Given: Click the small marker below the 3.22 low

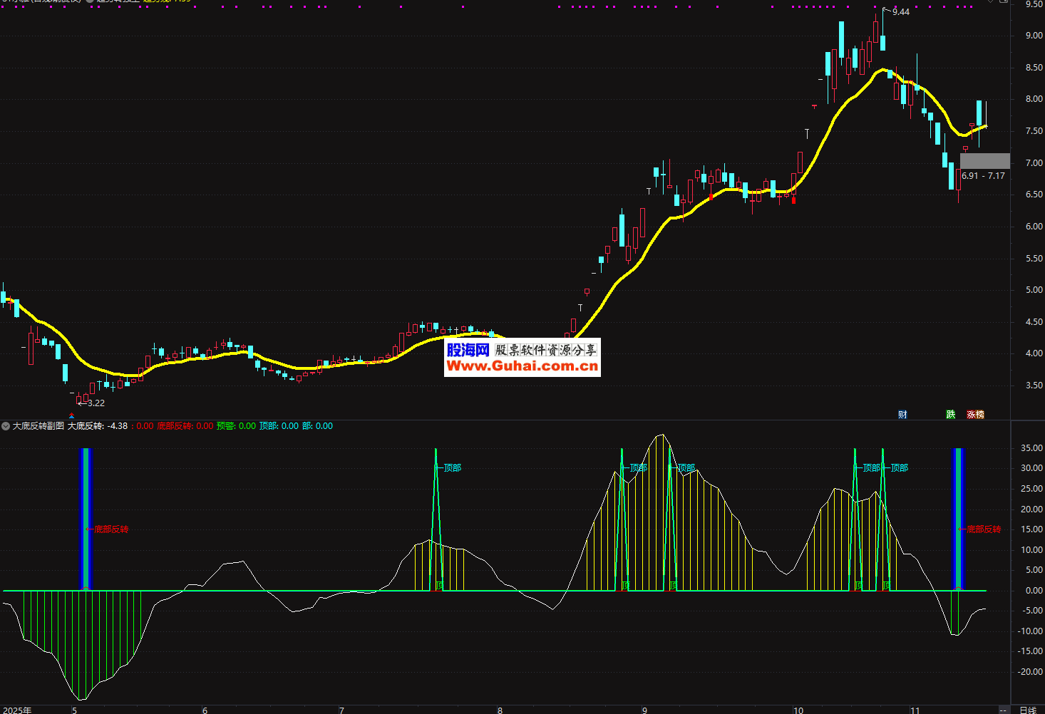Looking at the screenshot, I should tap(71, 415).
